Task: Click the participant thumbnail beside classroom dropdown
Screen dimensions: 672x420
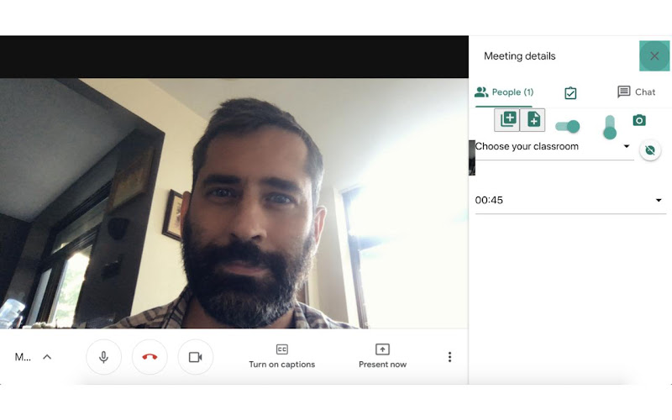Action: click(472, 158)
